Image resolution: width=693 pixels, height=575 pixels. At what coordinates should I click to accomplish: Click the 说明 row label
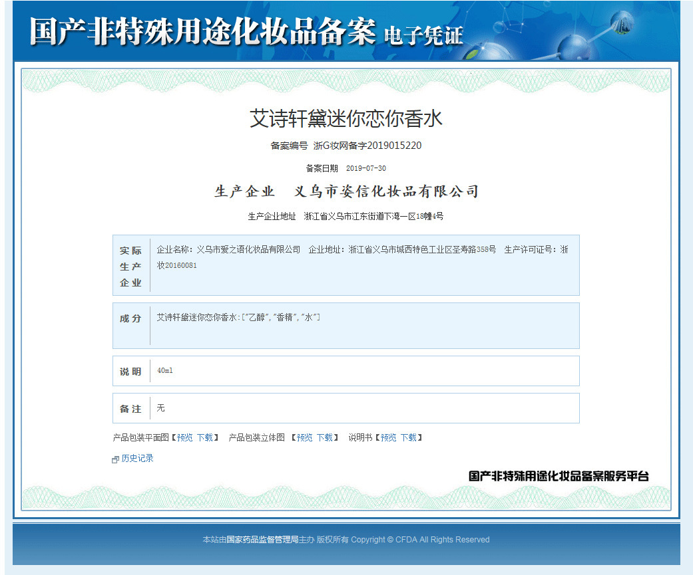pos(131,372)
